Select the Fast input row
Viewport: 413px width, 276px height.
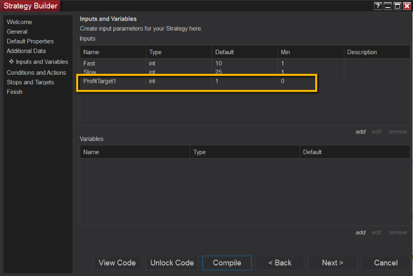coord(89,64)
